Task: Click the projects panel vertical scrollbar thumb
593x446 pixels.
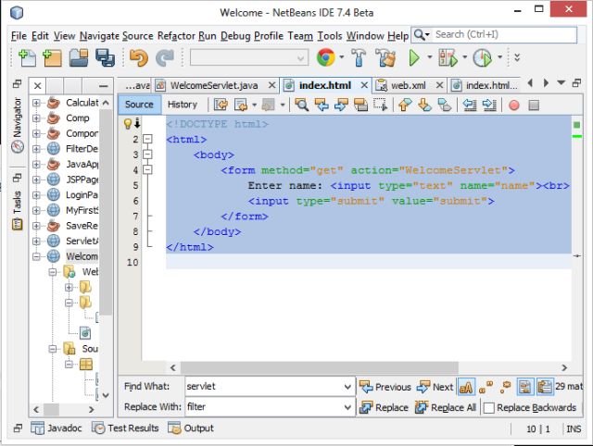Action: (x=106, y=212)
